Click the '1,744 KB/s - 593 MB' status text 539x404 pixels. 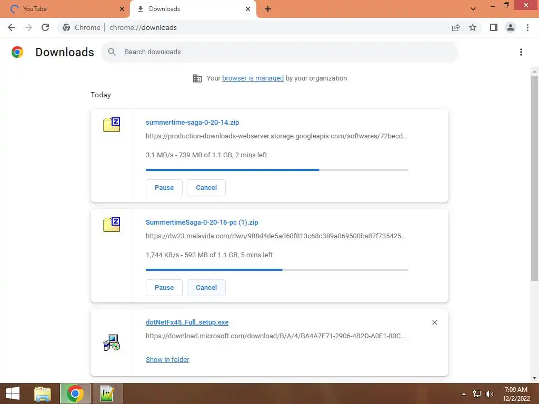209,255
